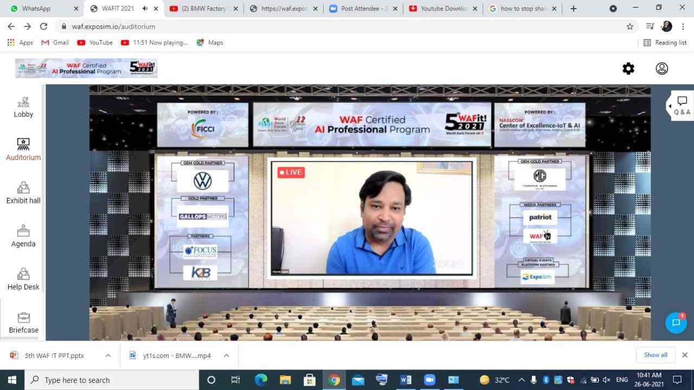Screen dimensions: 694x390
Task: Show hidden system tray icons
Action: (x=522, y=380)
